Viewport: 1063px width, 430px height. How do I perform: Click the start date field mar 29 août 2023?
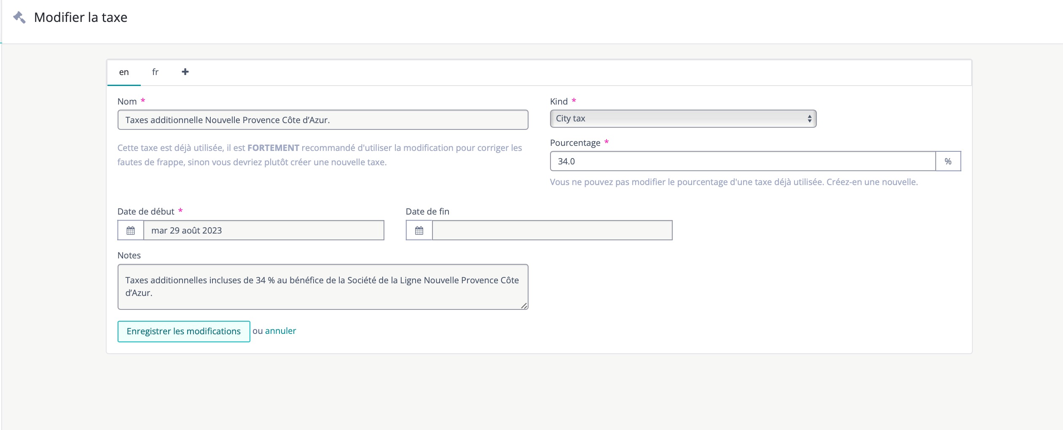(x=263, y=231)
